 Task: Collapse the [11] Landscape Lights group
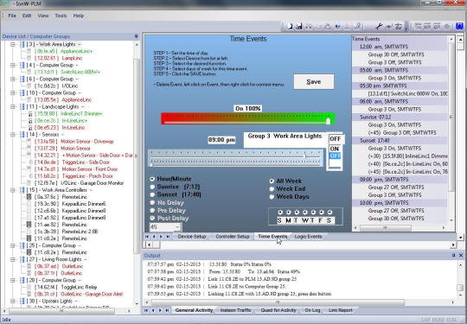13,107
